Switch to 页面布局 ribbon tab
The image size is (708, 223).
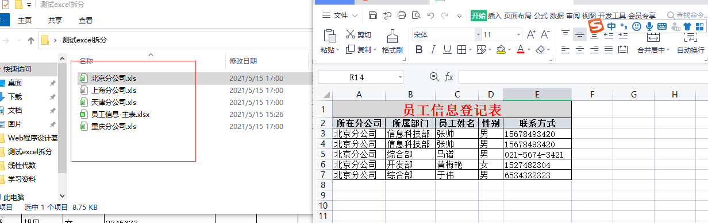517,15
